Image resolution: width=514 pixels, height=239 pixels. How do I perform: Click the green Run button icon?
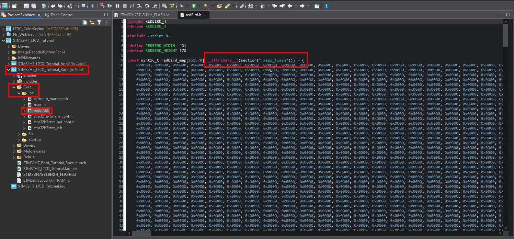click(194, 6)
